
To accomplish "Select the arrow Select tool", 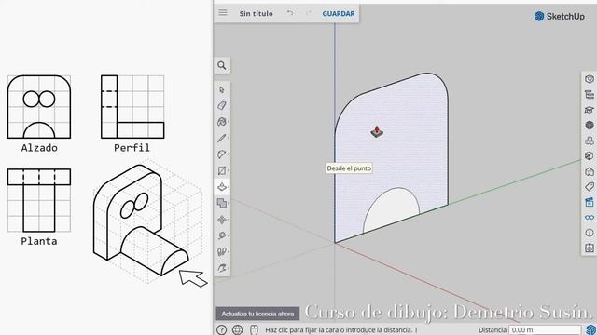I will click(222, 89).
